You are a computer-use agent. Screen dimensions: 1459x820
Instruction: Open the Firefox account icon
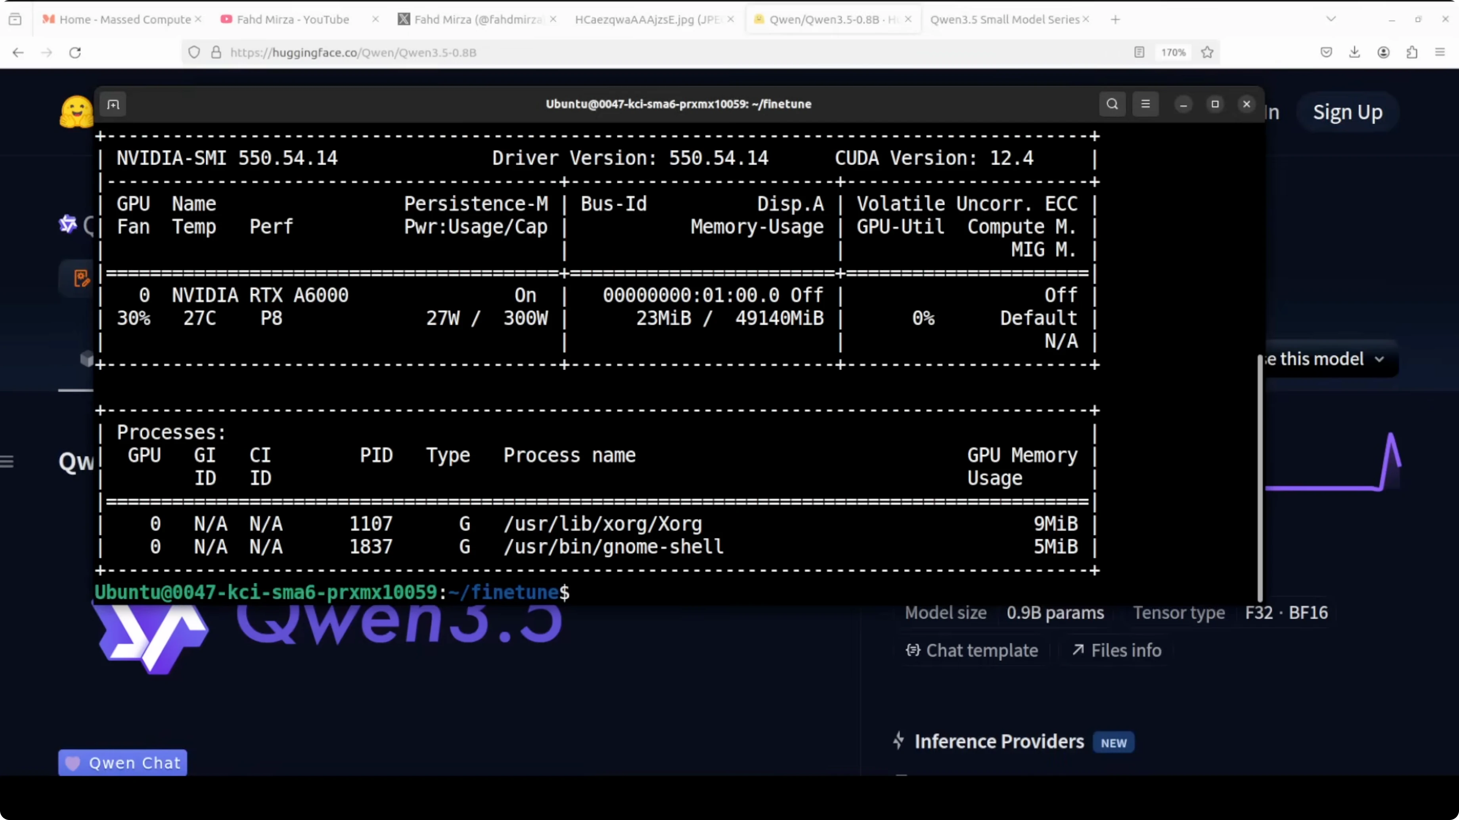1383,52
